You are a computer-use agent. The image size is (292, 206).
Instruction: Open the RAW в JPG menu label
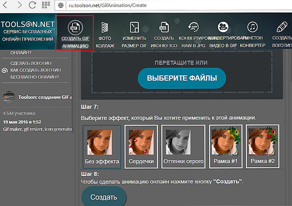[193, 46]
